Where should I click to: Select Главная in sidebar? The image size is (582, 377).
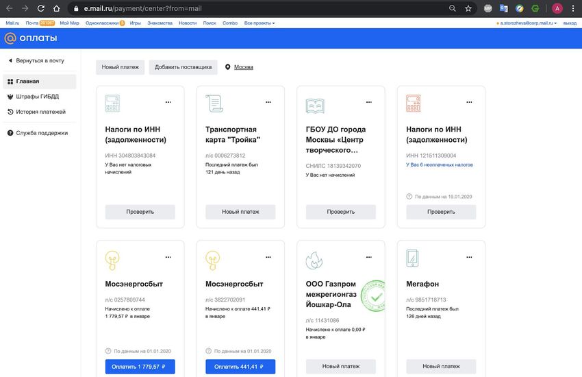point(39,82)
